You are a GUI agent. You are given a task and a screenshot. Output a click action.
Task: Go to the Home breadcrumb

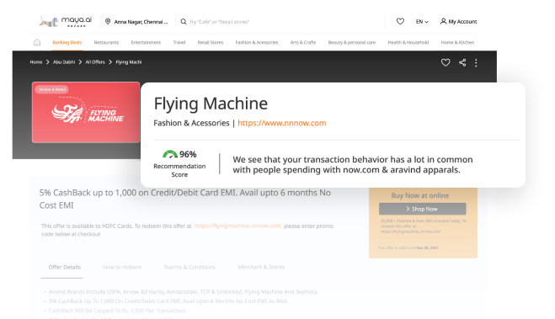[x=35, y=62]
